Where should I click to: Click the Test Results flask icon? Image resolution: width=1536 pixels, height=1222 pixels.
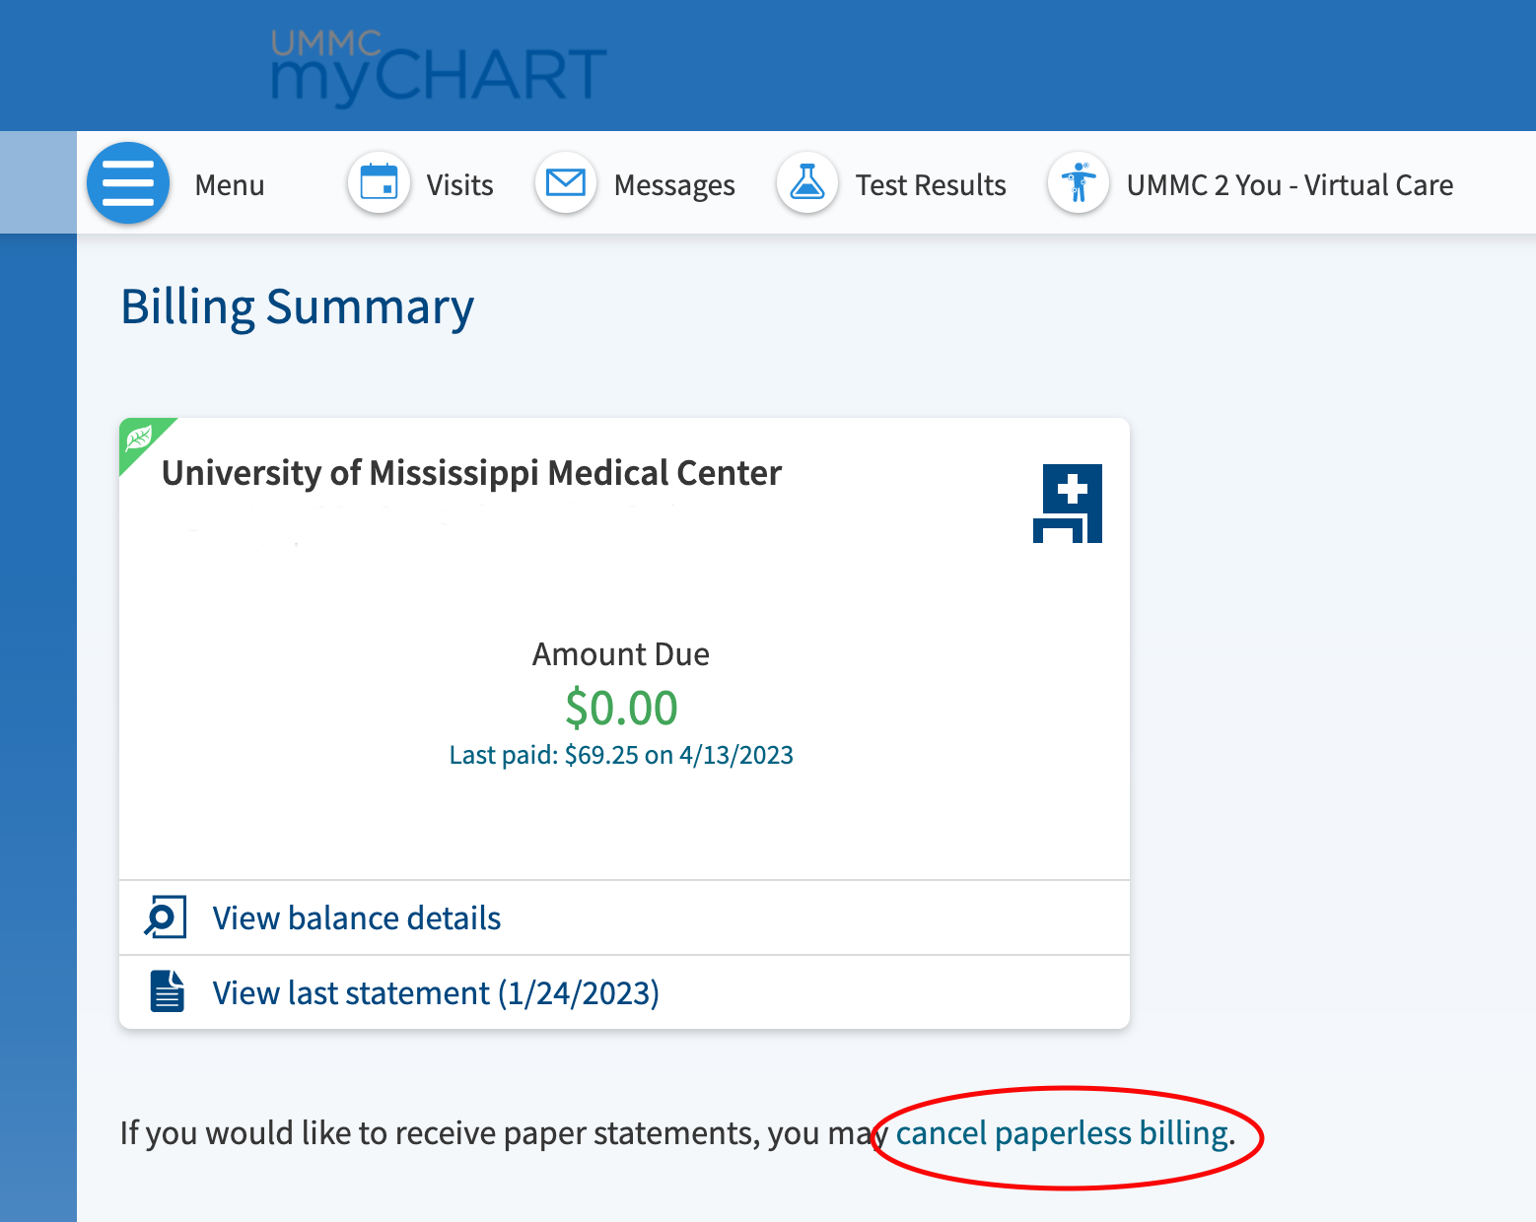coord(807,183)
